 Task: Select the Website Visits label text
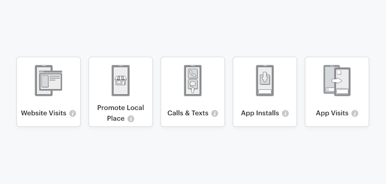pos(44,113)
